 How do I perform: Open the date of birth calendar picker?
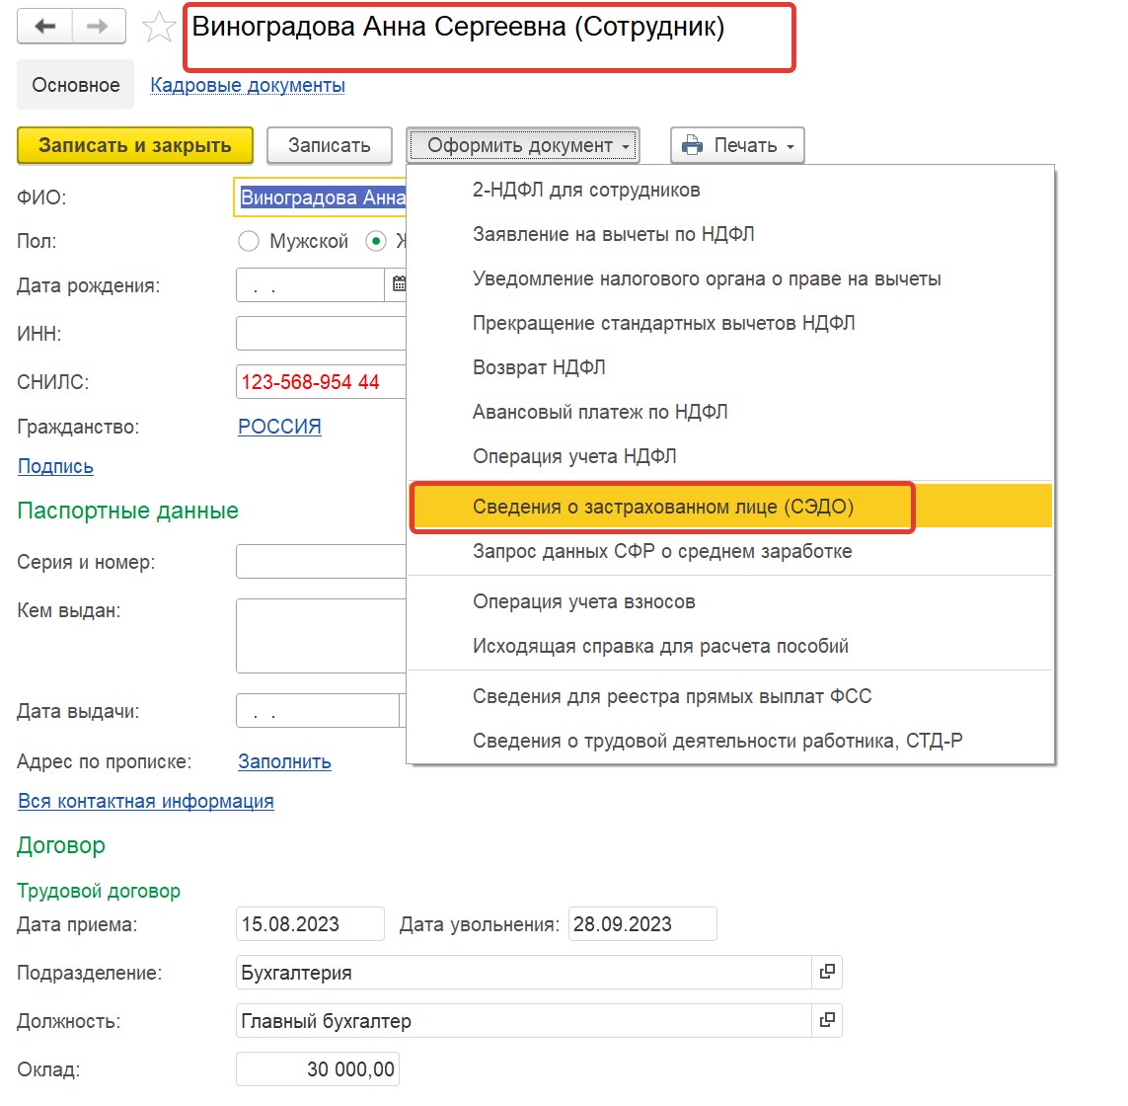coord(398,284)
